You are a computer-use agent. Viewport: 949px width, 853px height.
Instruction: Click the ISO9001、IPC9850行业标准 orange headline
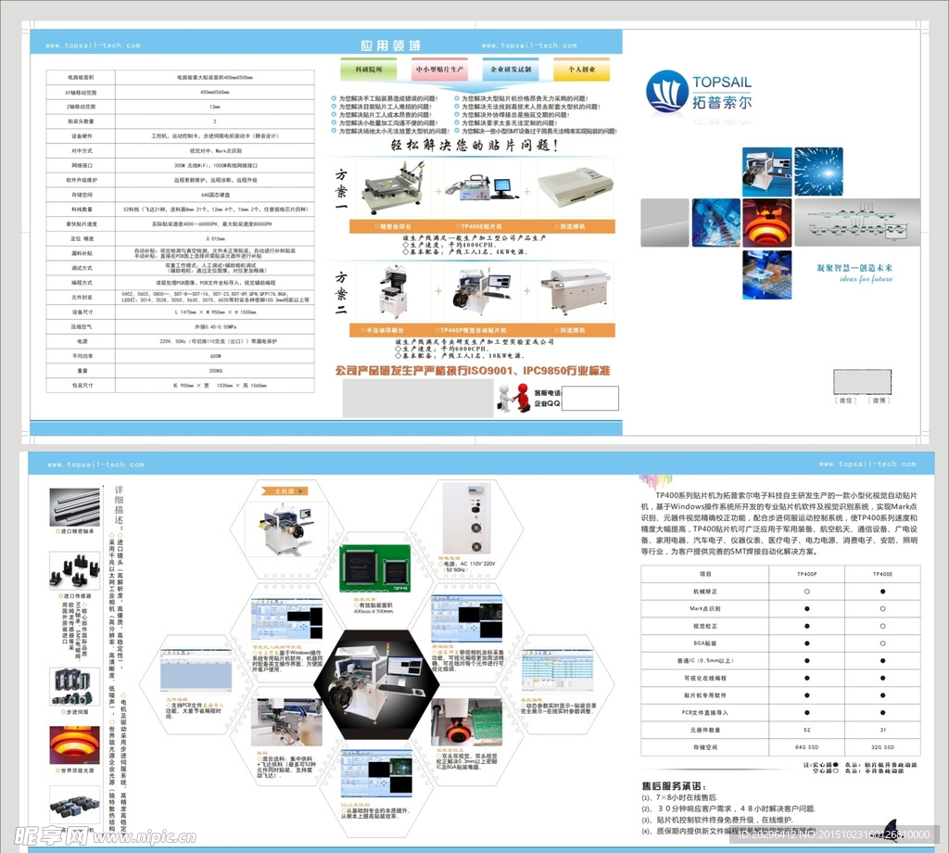click(472, 371)
